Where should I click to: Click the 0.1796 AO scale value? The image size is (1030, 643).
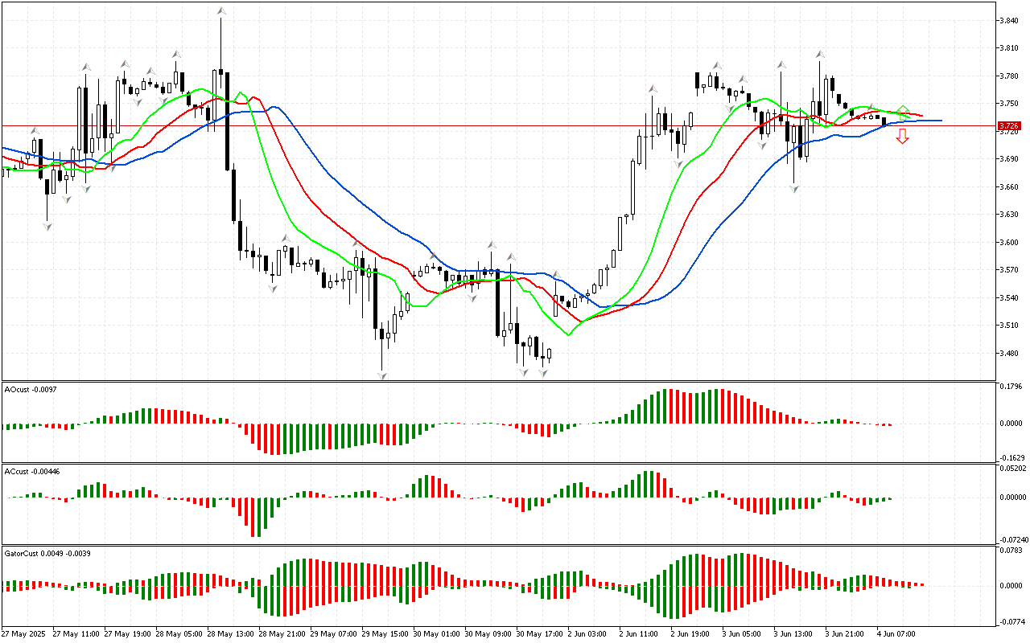(x=1011, y=386)
